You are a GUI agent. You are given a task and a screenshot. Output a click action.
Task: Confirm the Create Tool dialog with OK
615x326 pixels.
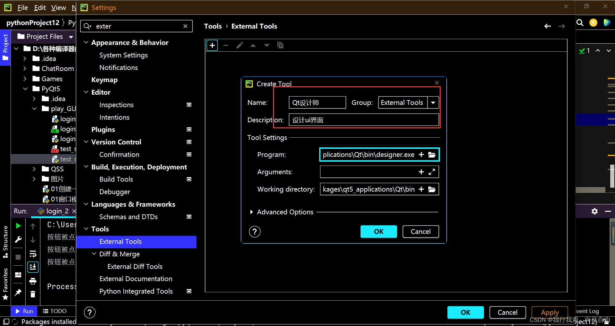pos(378,231)
